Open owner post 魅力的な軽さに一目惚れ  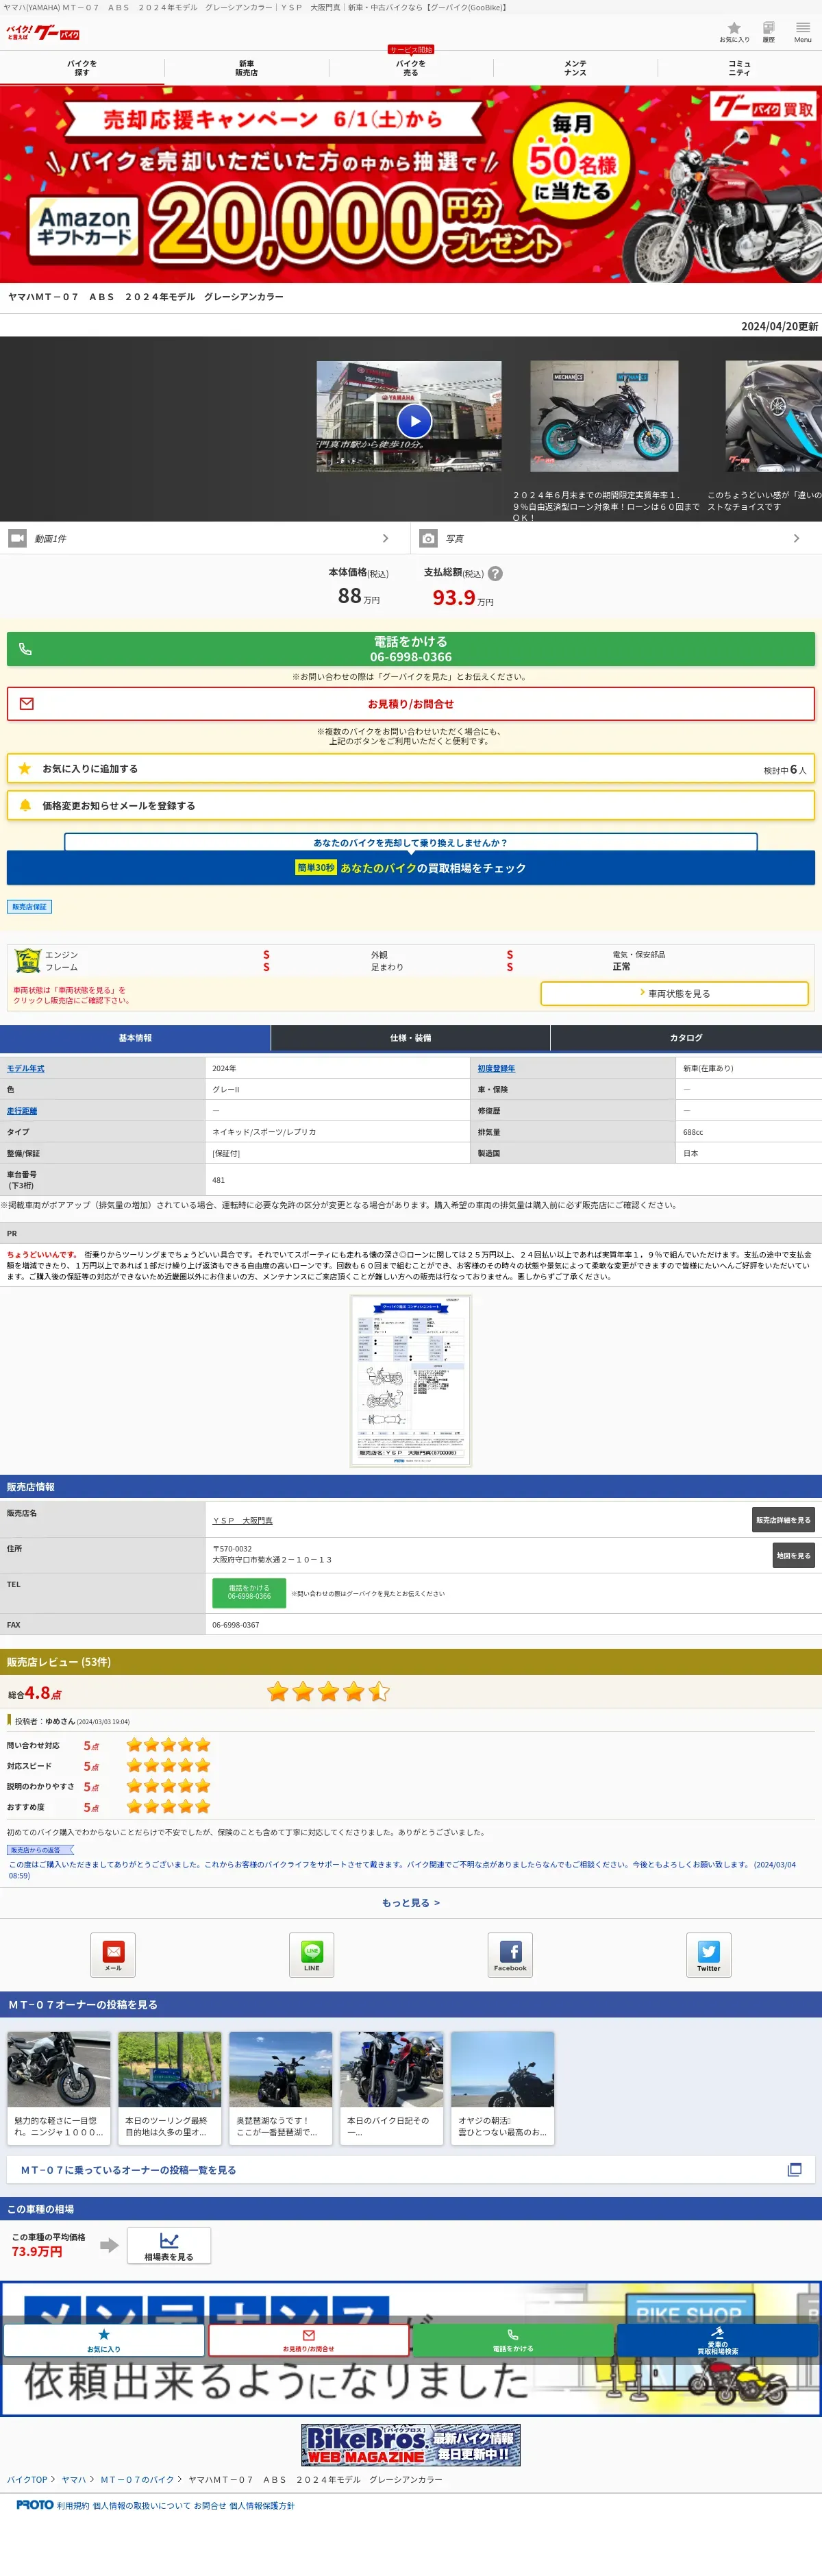59,2087
